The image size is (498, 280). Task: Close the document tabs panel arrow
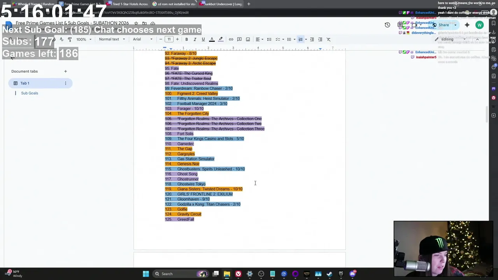tap(12, 58)
